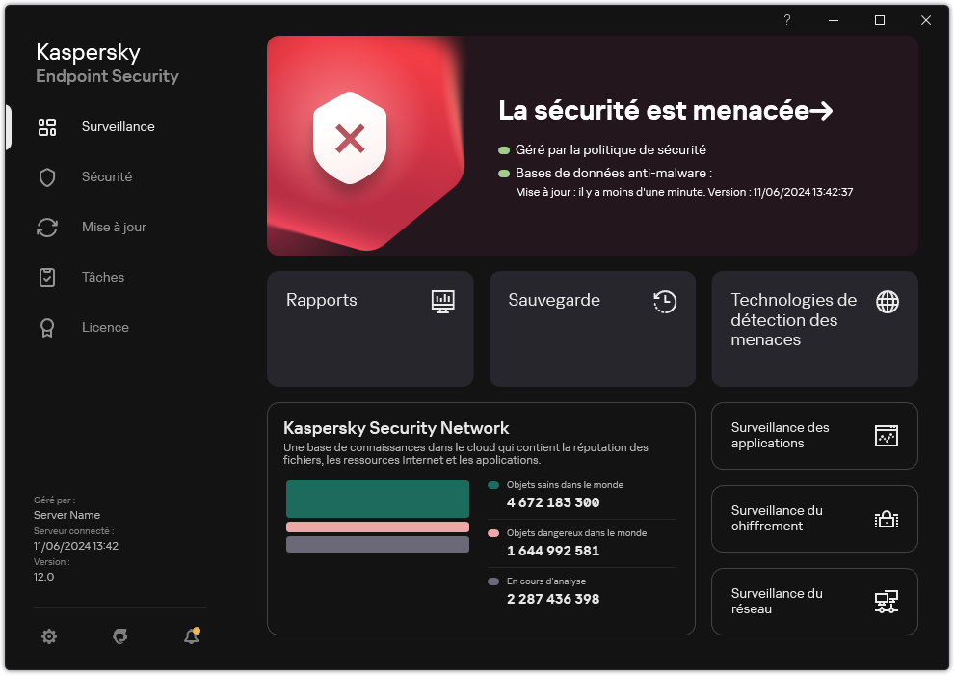Click the monitor icon on the Rapports tile

pos(442,302)
